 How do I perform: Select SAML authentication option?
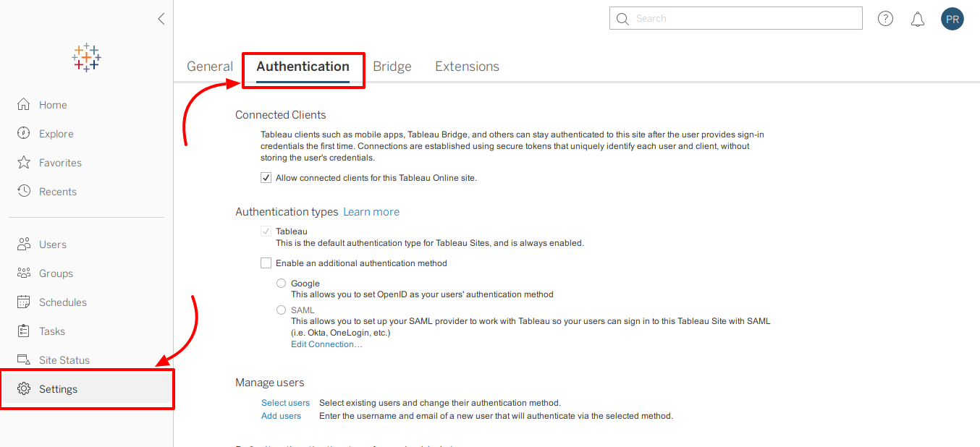281,310
